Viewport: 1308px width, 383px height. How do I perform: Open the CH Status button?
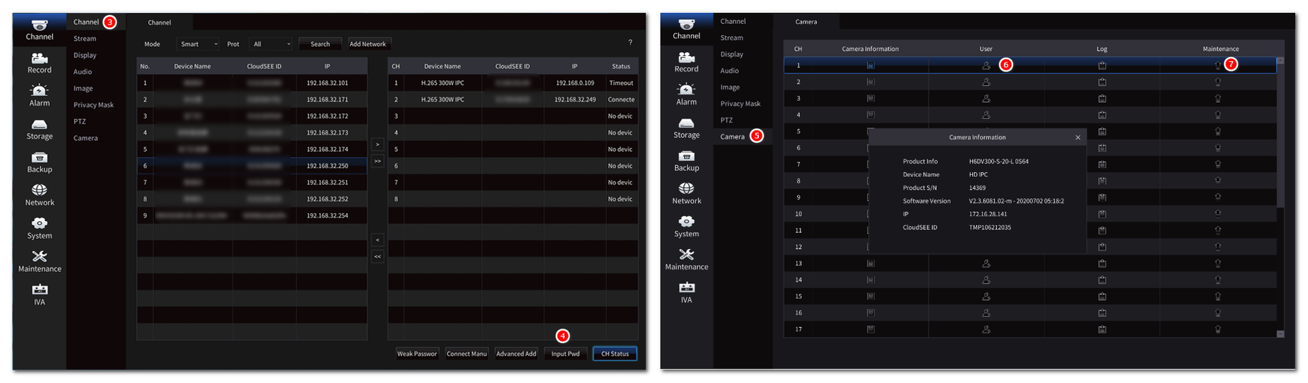614,354
